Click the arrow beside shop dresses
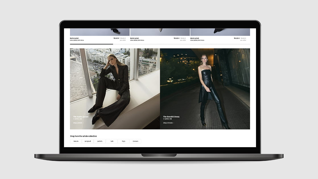The image size is (318, 179). pos(174,123)
